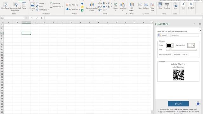Click the Insert Function fx button
Image resolution: width=203 pixels, height=114 pixels.
coord(42,18)
